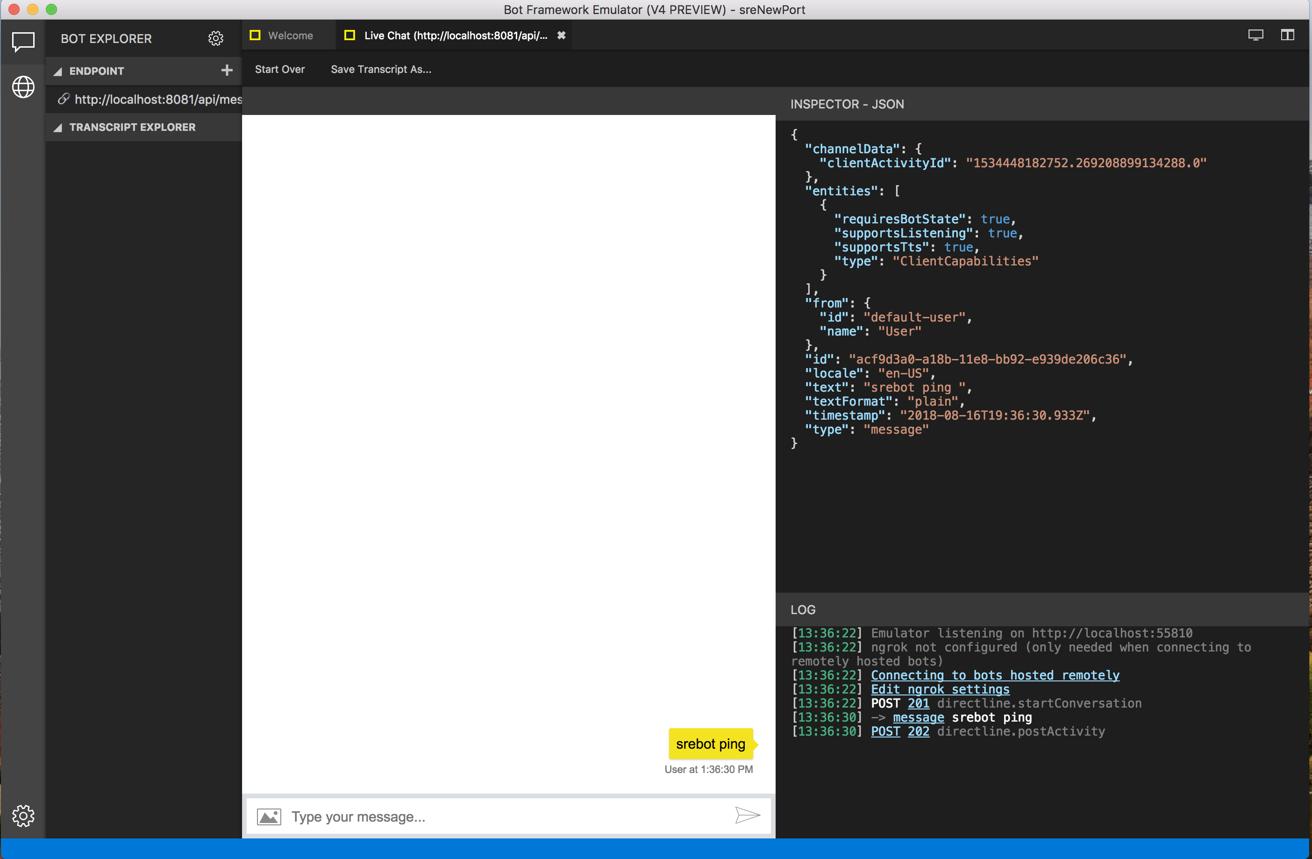Click the clientActivityId value in JSON
The height and width of the screenshot is (859, 1312).
point(1086,163)
